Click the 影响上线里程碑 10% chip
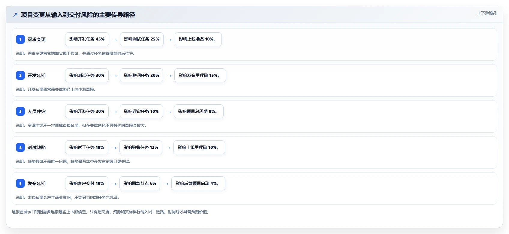 click(199, 147)
